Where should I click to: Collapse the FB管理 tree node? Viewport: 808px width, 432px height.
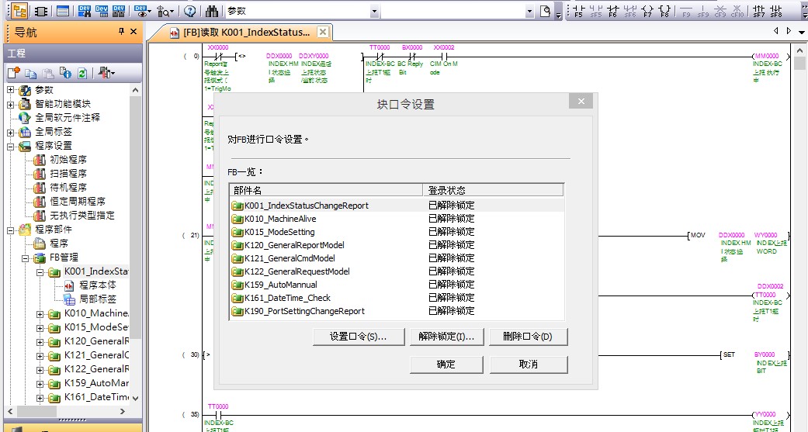[x=26, y=257]
